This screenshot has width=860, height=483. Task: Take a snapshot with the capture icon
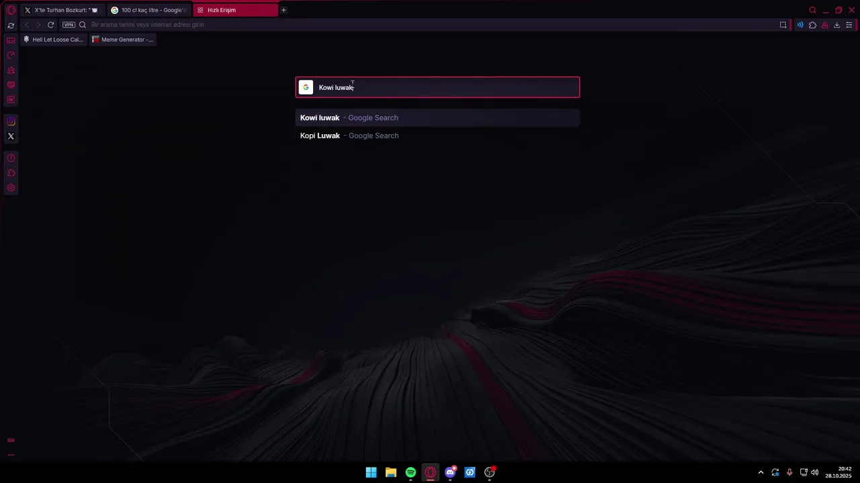click(783, 25)
